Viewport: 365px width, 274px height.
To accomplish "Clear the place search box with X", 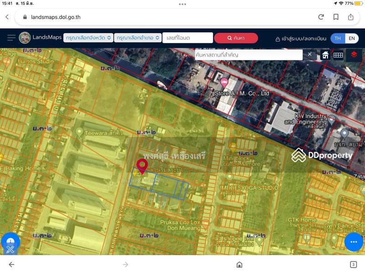I will pyautogui.click(x=309, y=54).
